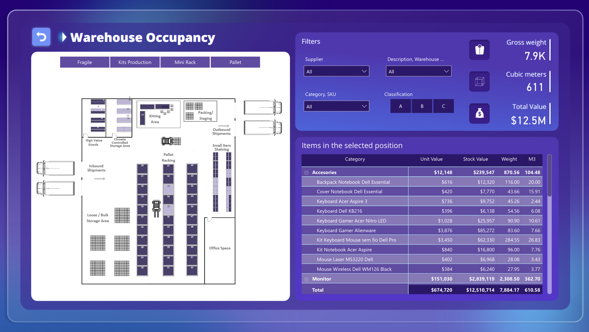Click the total value money bag icon

[479, 113]
